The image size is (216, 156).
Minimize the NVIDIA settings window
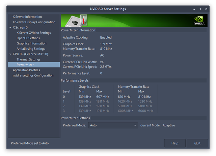[194, 9]
